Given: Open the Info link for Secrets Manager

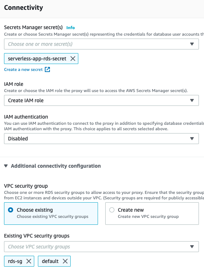Looking at the screenshot, I should tap(71, 28).
